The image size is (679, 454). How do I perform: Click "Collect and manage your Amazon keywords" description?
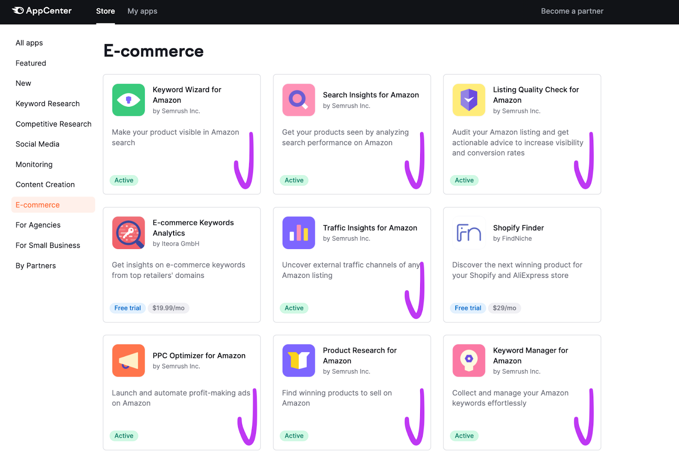click(510, 398)
